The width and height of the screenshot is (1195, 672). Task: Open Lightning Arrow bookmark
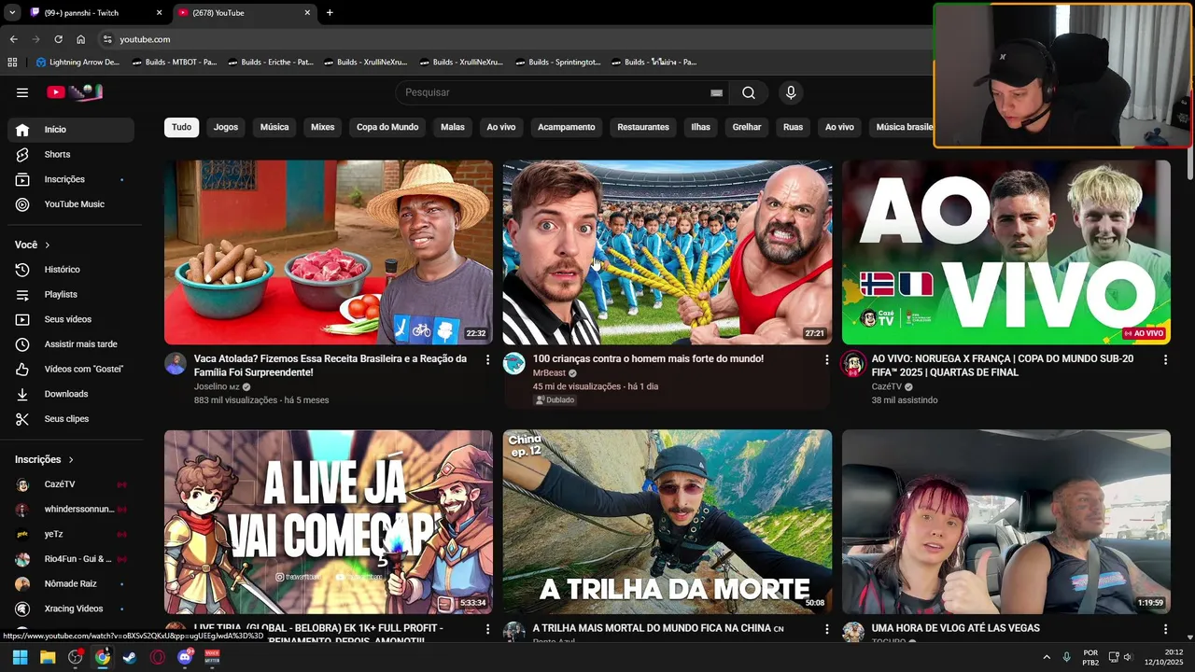click(78, 63)
